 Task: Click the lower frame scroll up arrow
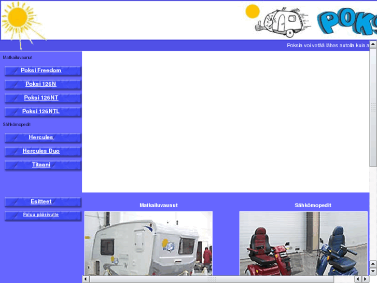pyautogui.click(x=373, y=264)
